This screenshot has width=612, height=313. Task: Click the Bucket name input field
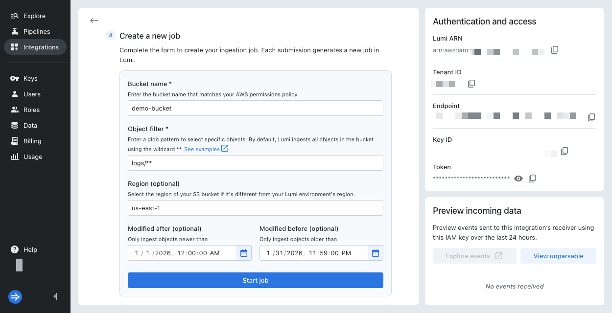(255, 108)
